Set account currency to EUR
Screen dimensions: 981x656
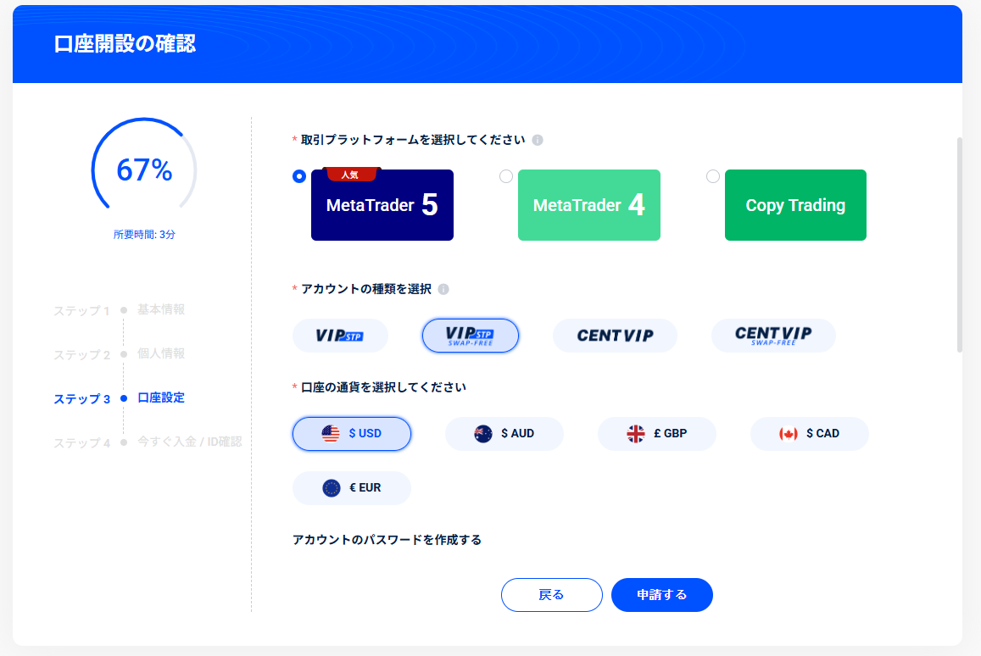[x=352, y=488]
